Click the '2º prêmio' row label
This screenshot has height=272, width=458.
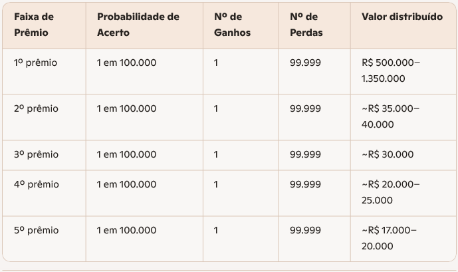(36, 108)
